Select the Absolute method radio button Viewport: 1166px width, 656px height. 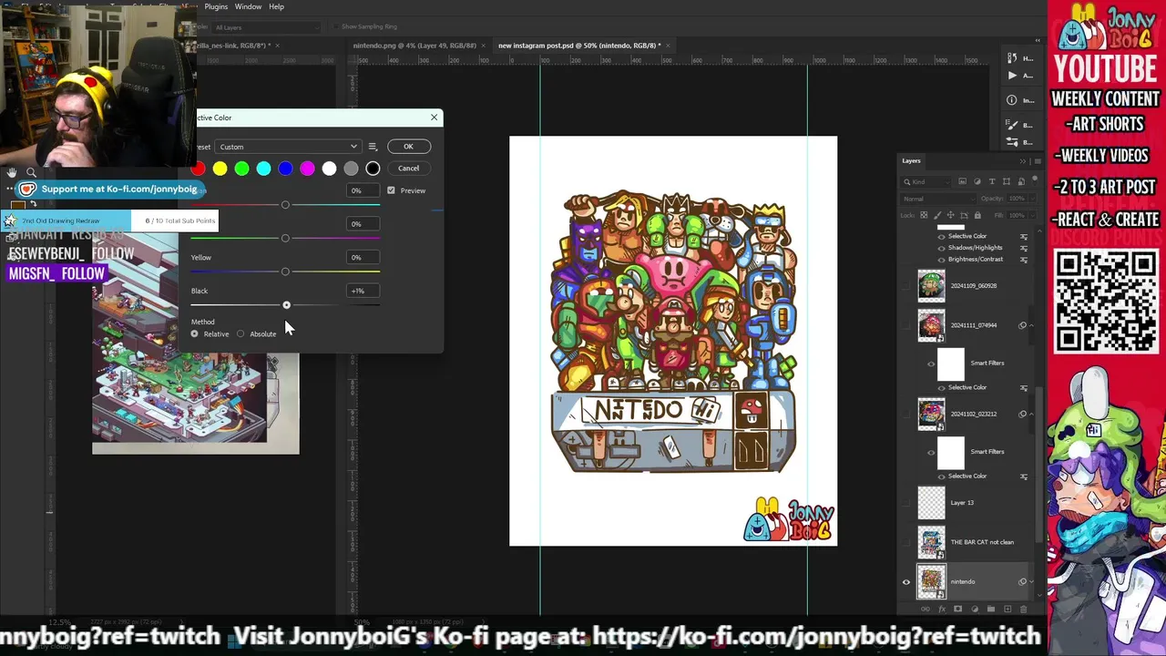coord(240,334)
